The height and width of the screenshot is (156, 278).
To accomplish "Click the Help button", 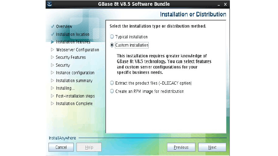I will pyautogui.click(x=89, y=147).
